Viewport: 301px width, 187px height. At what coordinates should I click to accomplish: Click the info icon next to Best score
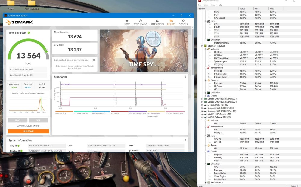pos(45,84)
